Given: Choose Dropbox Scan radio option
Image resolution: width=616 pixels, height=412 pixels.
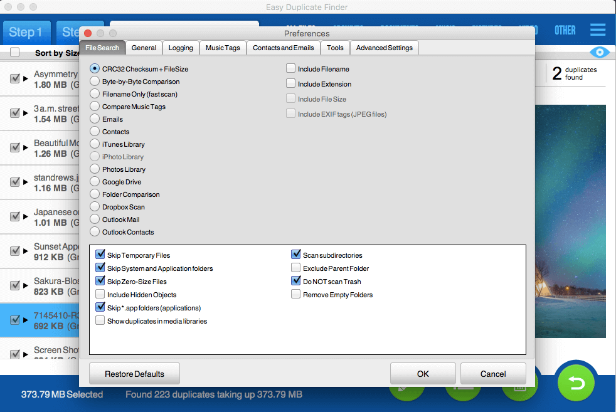Looking at the screenshot, I should 95,207.
